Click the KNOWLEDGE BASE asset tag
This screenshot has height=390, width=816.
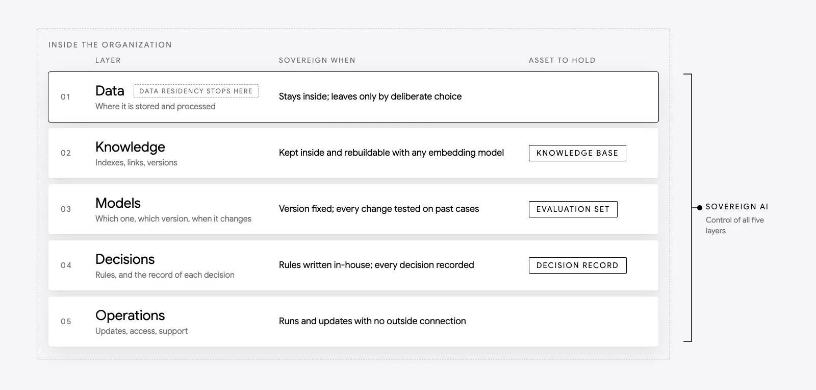[x=577, y=153]
